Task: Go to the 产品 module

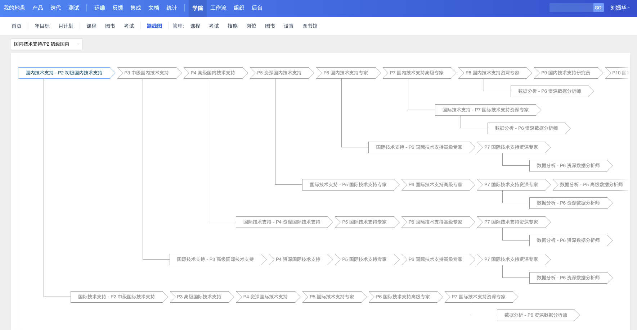Action: pos(38,8)
